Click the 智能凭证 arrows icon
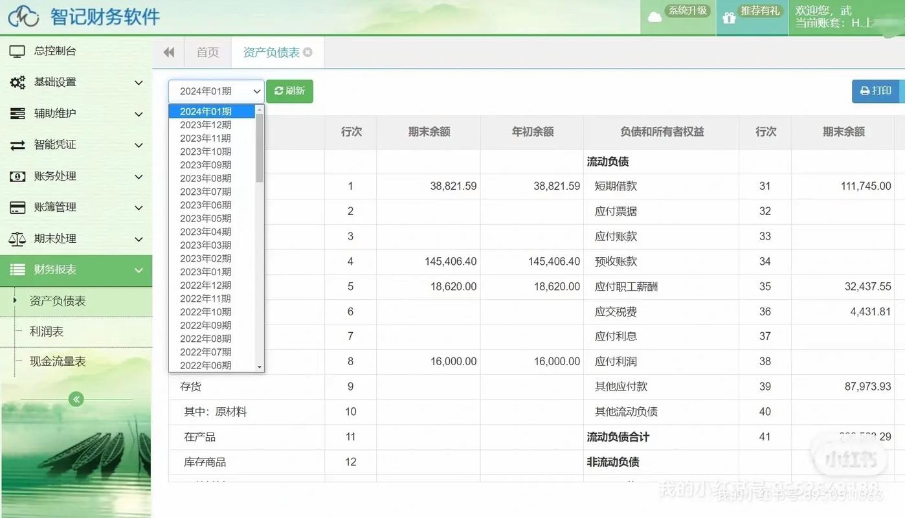905x518 pixels. [x=17, y=145]
